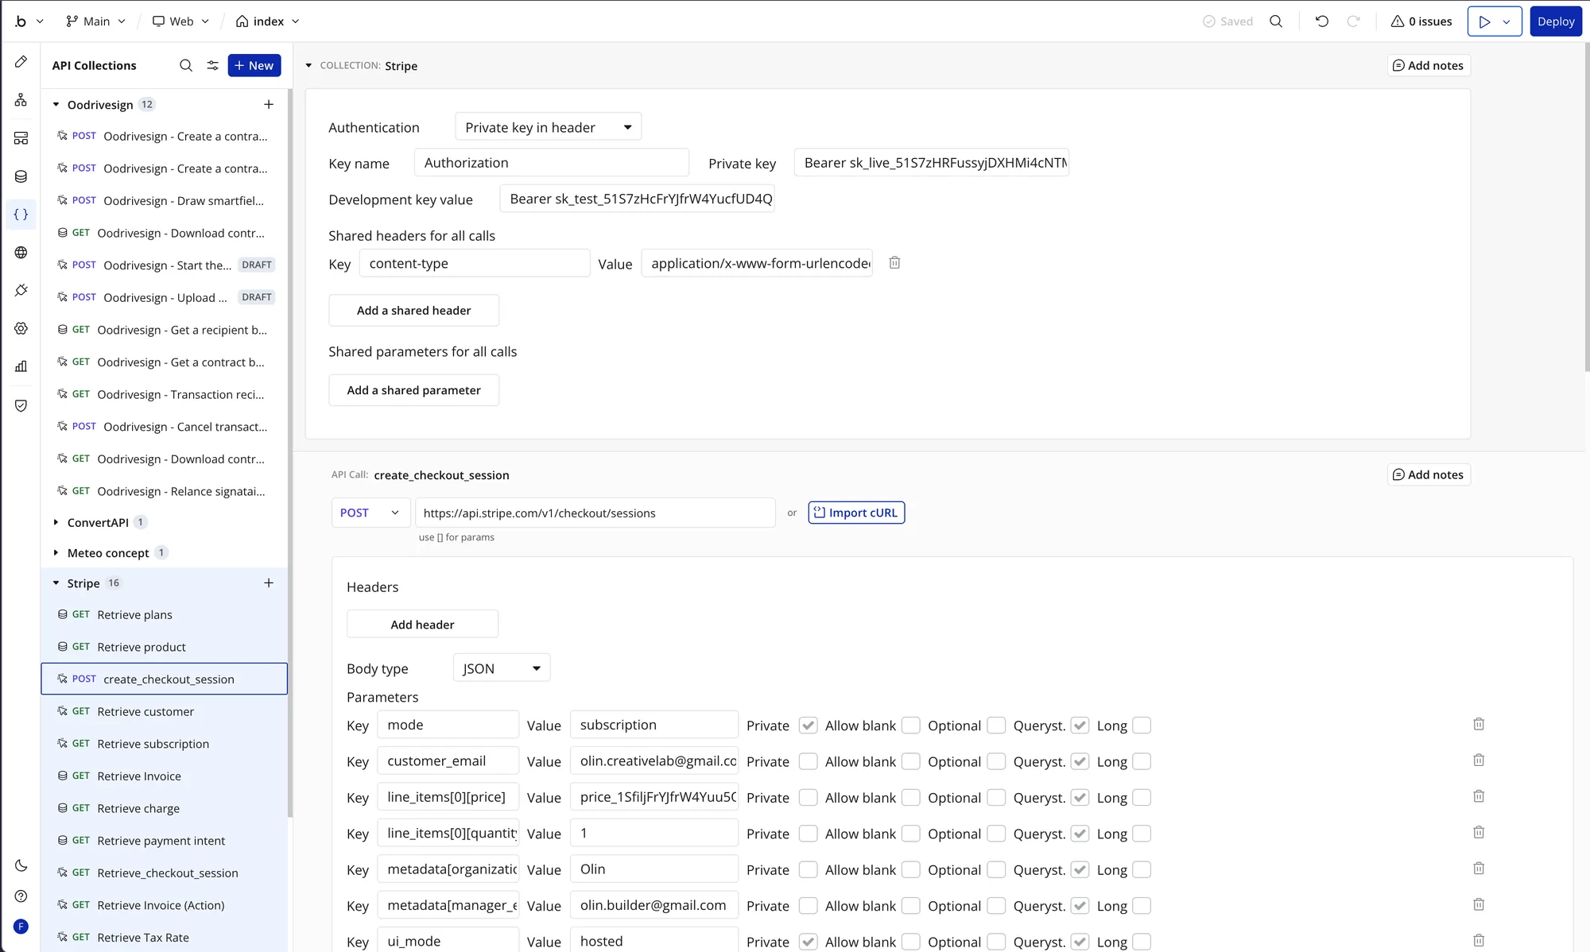
Task: Toggle dark mode moon icon
Action: click(21, 865)
